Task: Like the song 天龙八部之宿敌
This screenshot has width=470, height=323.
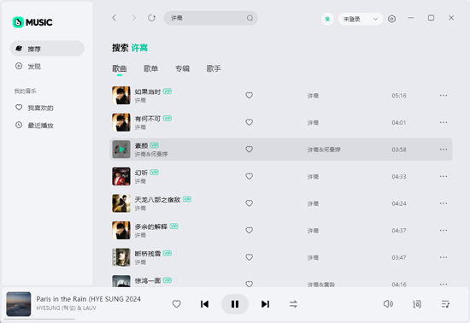Action: [249, 203]
